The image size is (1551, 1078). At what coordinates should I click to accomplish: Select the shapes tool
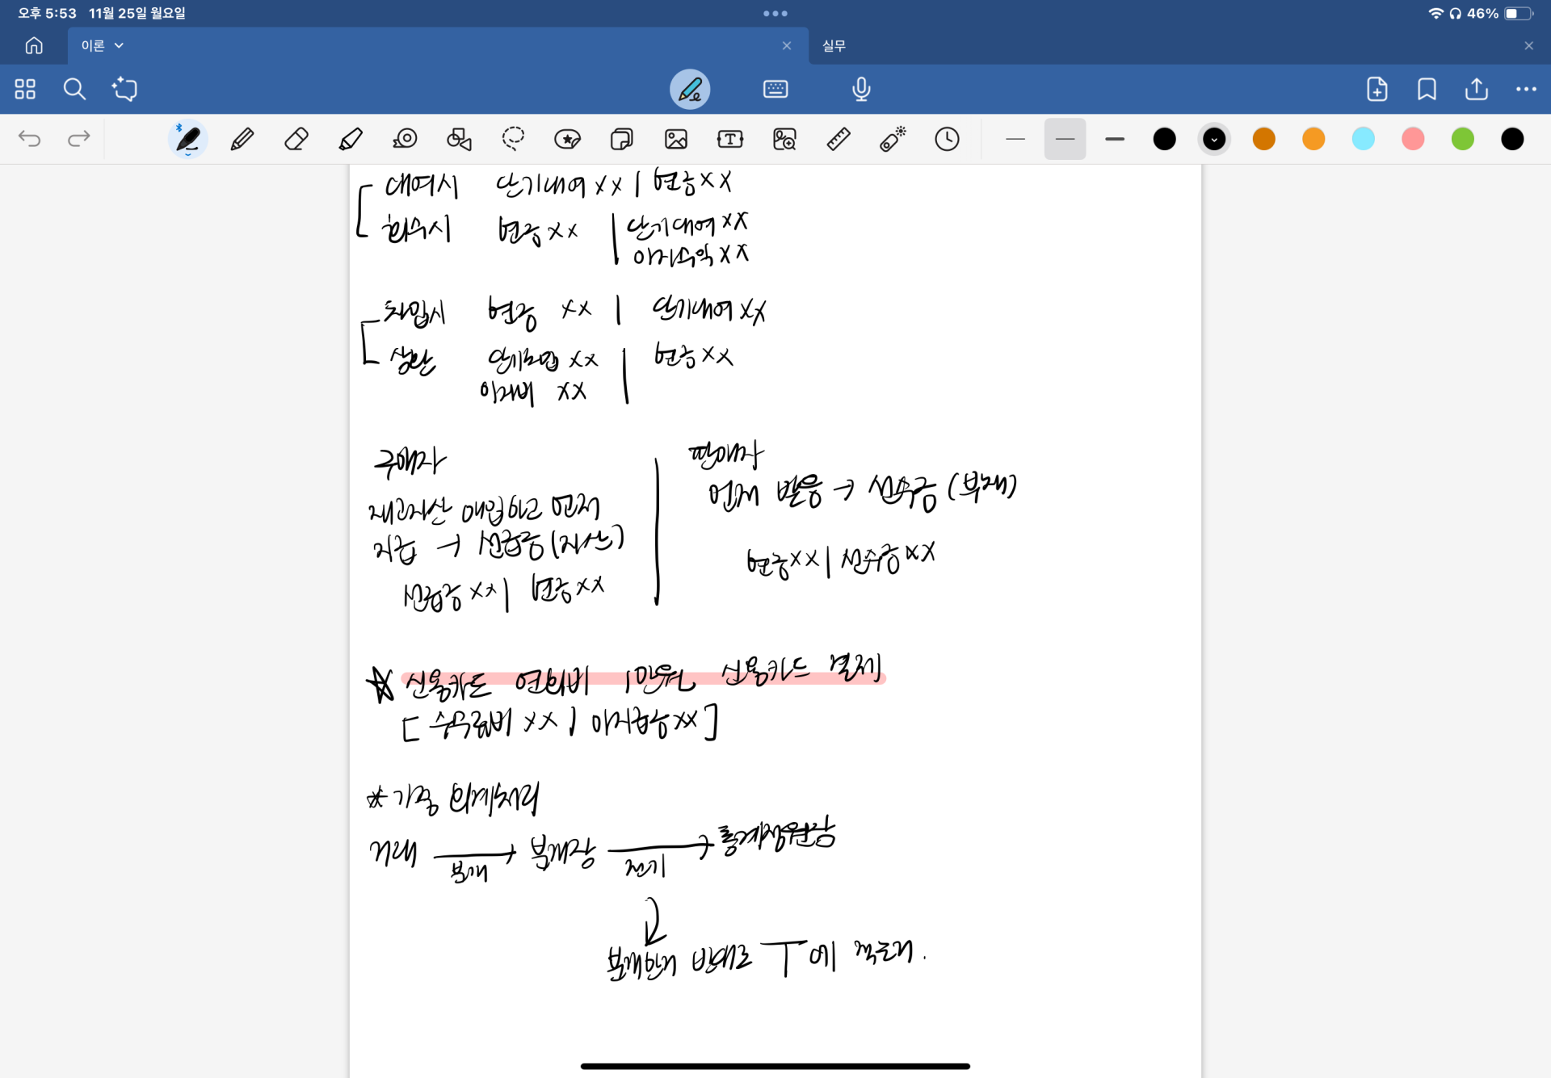459,139
